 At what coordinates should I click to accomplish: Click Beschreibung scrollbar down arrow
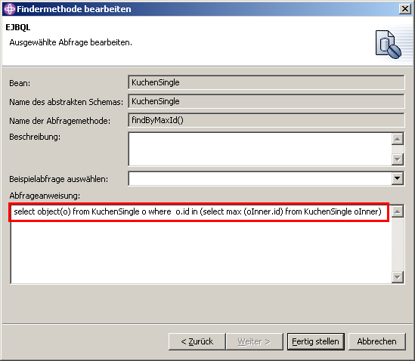pyautogui.click(x=398, y=159)
